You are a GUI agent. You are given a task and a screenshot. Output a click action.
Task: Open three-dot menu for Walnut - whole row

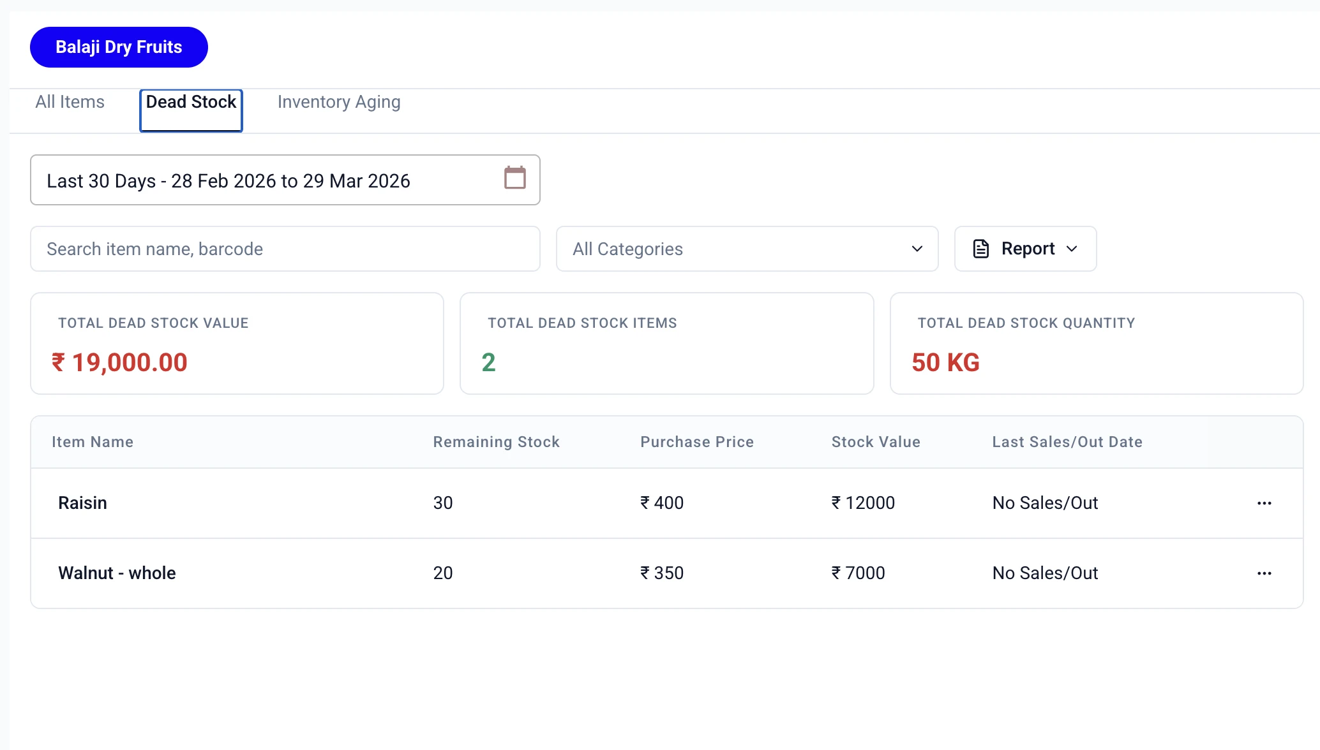tap(1264, 573)
